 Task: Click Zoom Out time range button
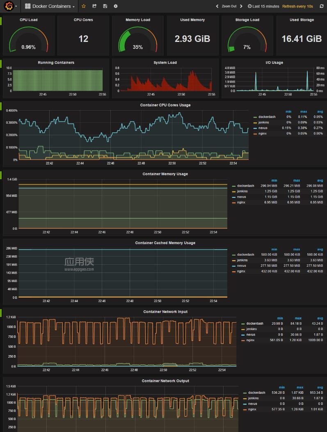coord(229,6)
